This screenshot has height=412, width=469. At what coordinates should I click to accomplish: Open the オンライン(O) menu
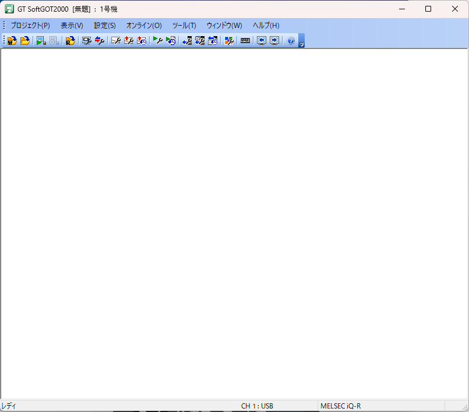[144, 26]
